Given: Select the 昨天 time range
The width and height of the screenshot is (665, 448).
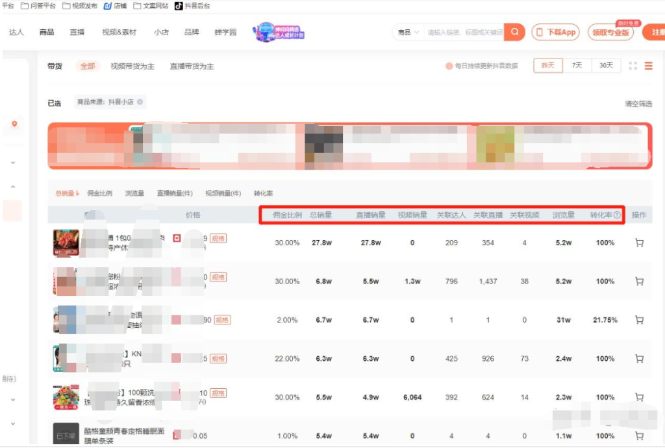Looking at the screenshot, I should coord(547,66).
